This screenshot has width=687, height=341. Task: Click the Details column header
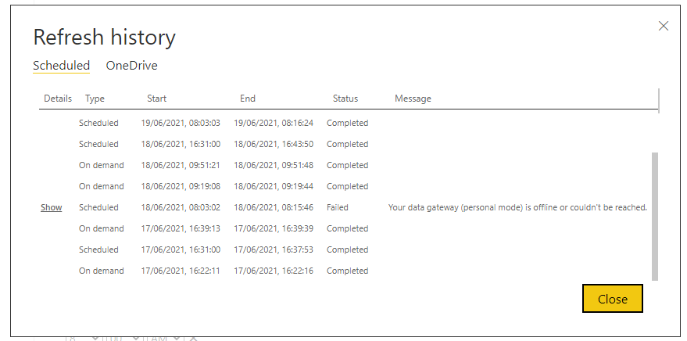pyautogui.click(x=58, y=99)
